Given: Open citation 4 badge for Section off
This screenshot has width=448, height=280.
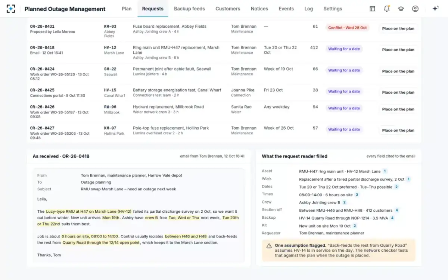Looking at the screenshot, I should pyautogui.click(x=397, y=210).
